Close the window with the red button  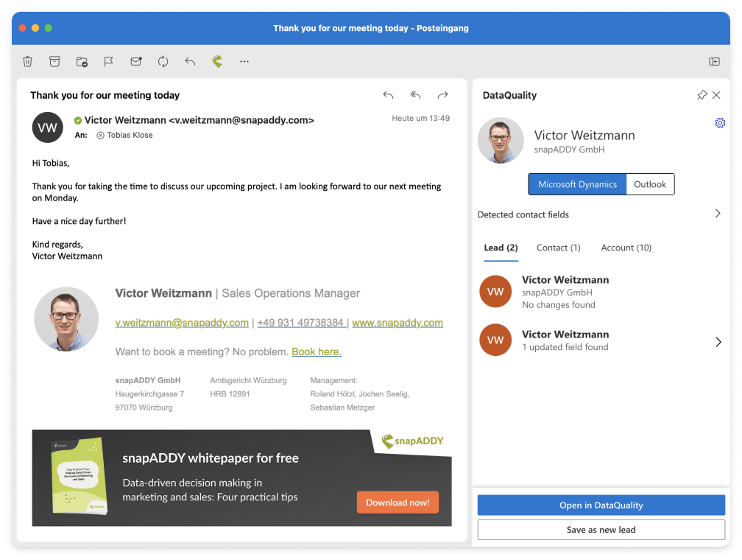coord(22,28)
